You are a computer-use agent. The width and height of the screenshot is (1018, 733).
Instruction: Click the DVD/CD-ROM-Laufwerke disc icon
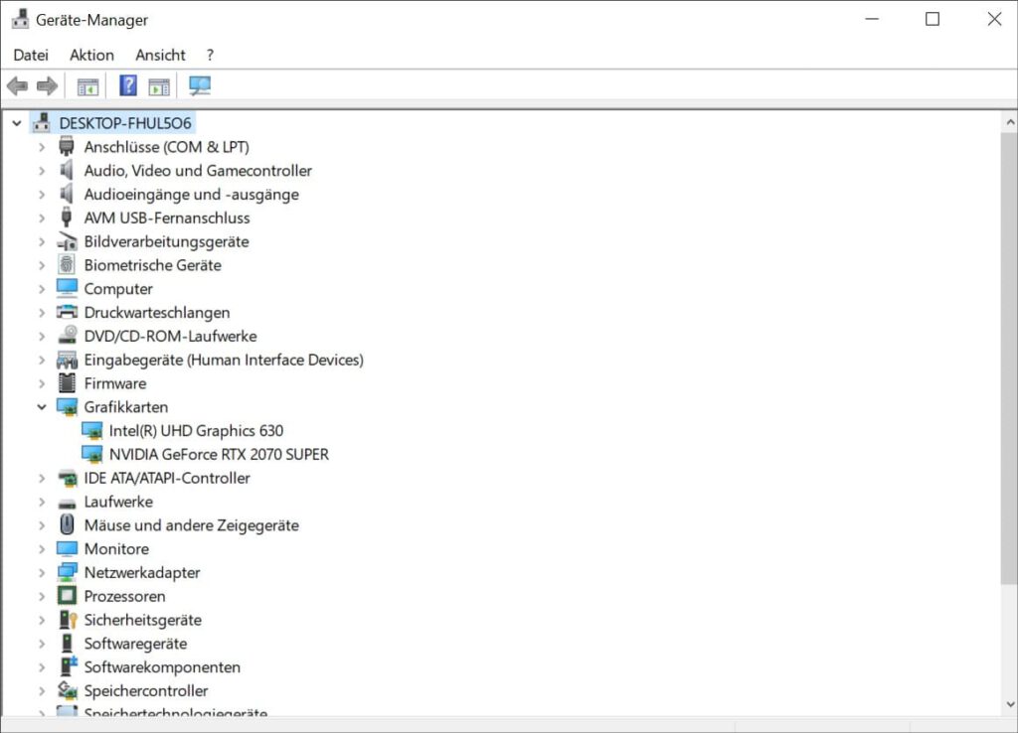(67, 336)
